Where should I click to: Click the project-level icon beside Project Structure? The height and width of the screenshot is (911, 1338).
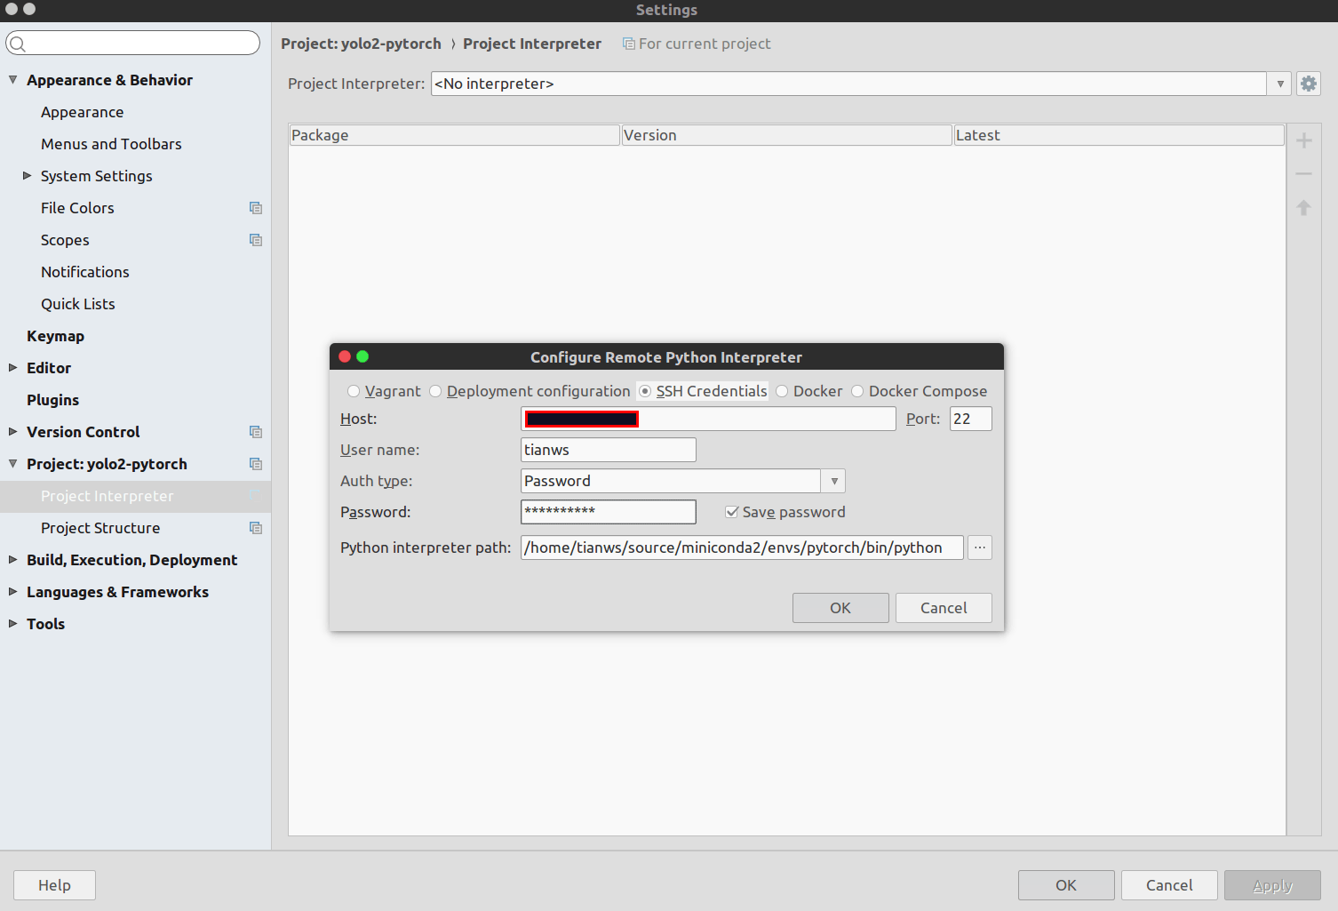pyautogui.click(x=256, y=528)
